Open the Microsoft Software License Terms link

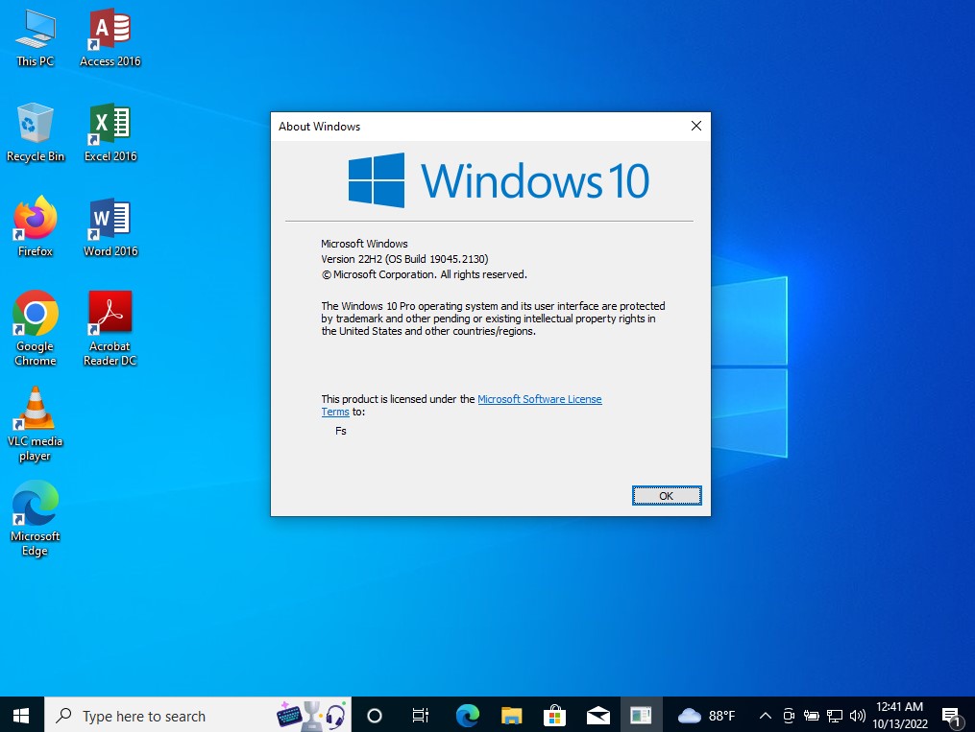(539, 399)
